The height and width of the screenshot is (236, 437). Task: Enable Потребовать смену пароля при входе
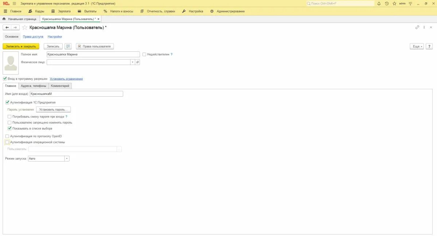[x=9, y=117]
